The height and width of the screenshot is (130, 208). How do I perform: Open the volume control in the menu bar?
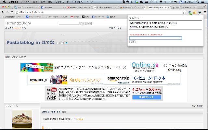click(165, 2)
